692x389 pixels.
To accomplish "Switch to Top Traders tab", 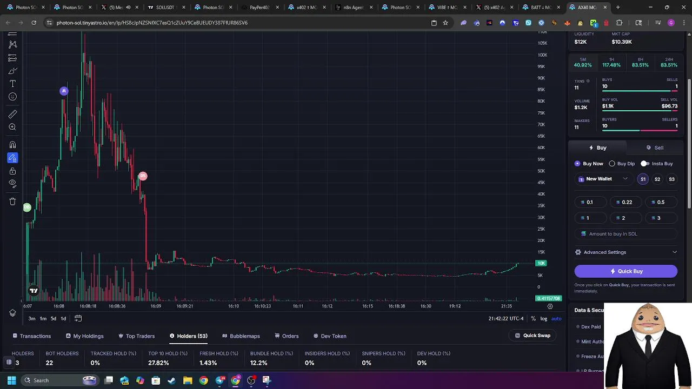I will (136, 336).
